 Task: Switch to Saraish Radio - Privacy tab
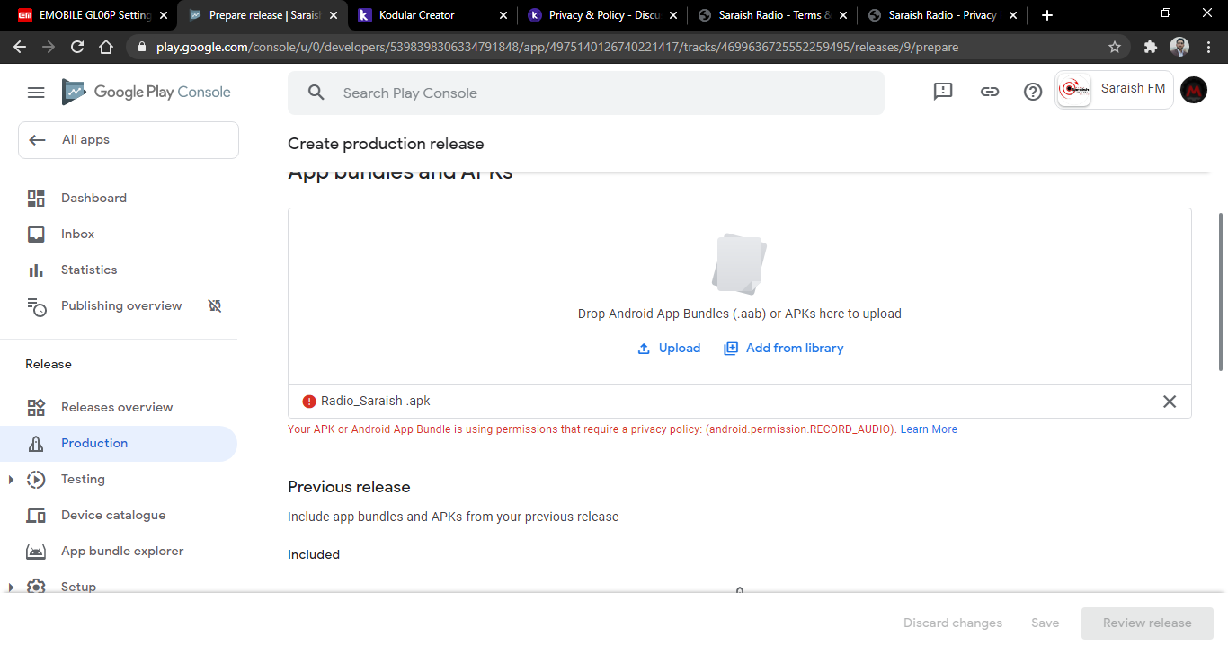[x=943, y=15]
